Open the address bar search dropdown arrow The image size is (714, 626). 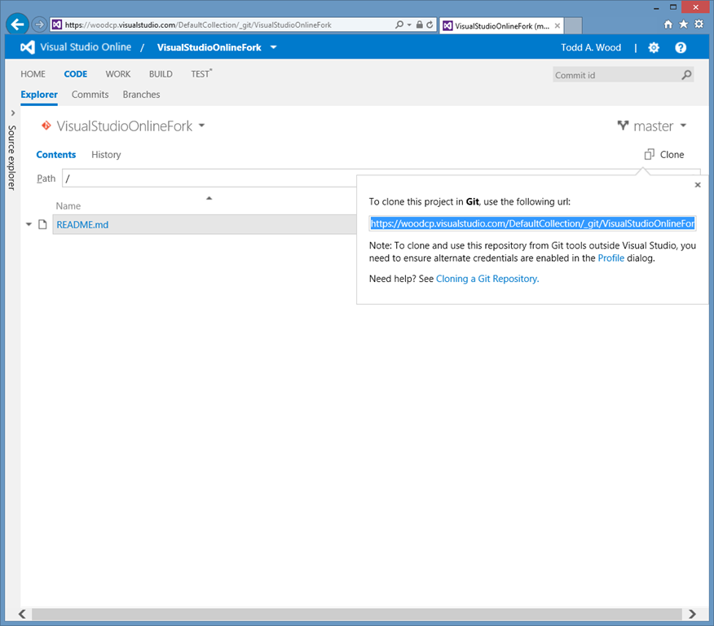pos(409,25)
